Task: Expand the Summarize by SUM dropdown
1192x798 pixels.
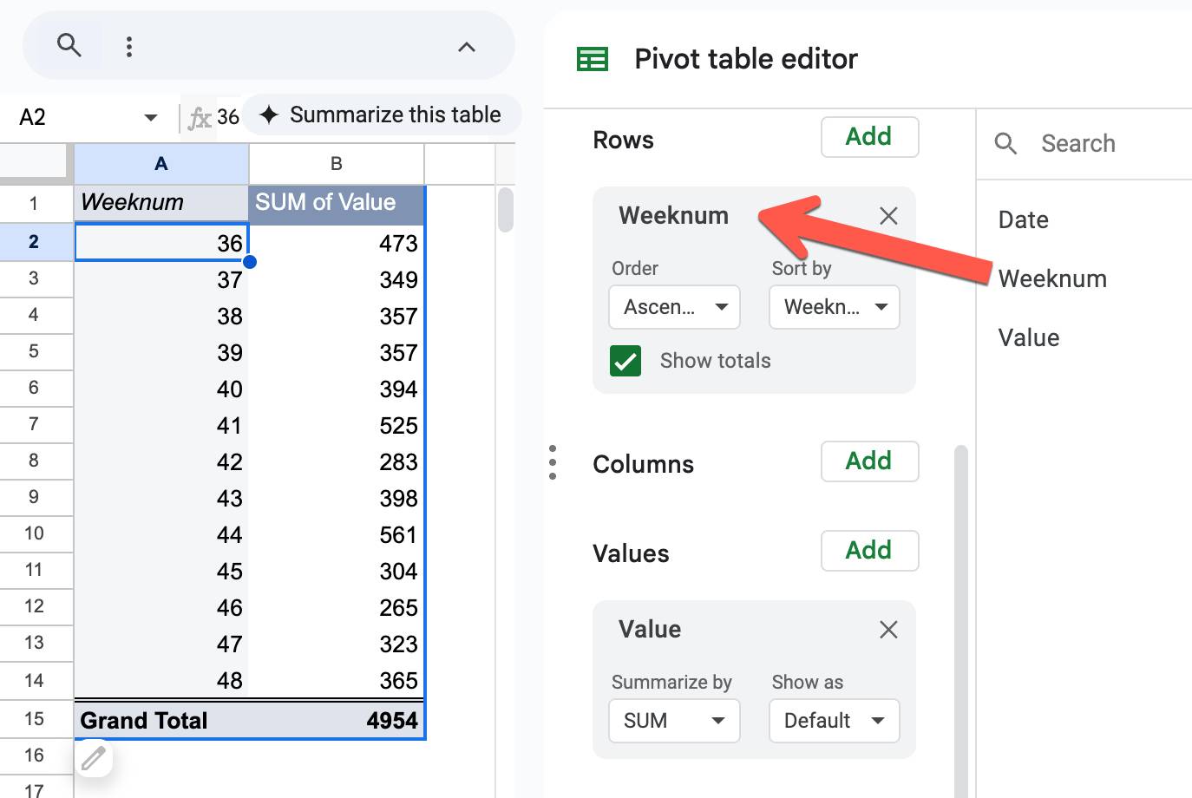Action: pos(674,721)
